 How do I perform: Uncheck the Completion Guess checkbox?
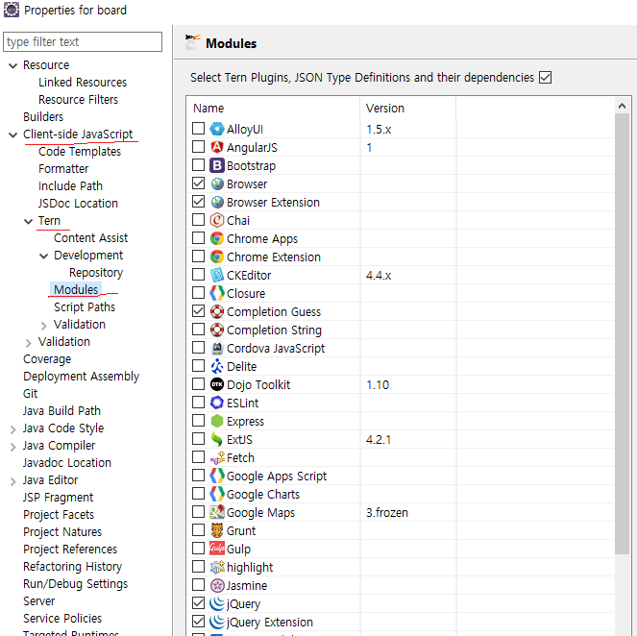198,311
